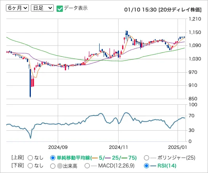Screen dimensions: 208x173
Task: Open the 6ヶ月 period dropdown
Action: coord(17,8)
